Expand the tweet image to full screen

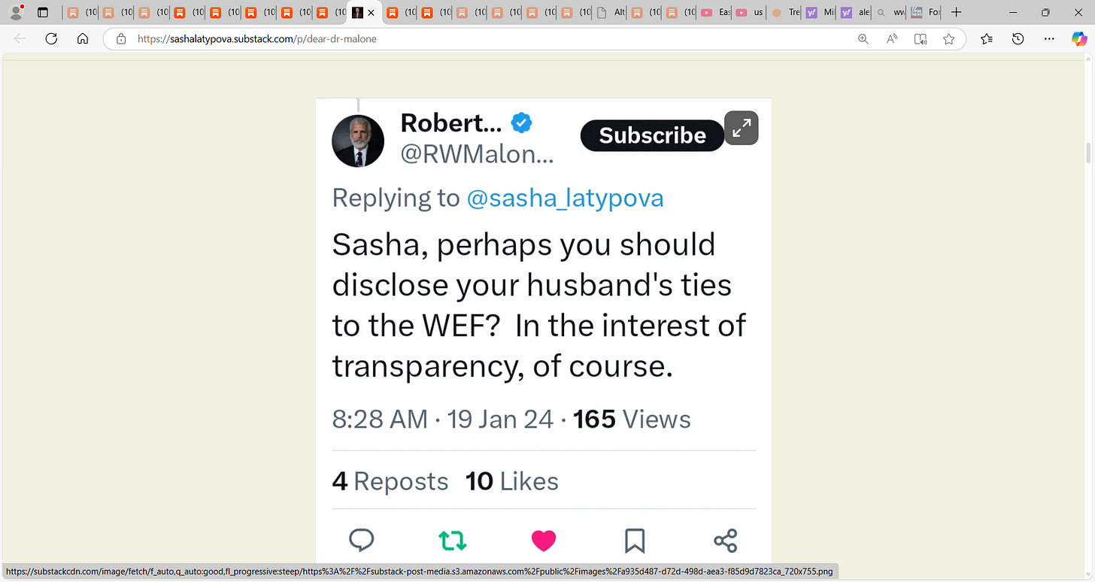click(742, 128)
